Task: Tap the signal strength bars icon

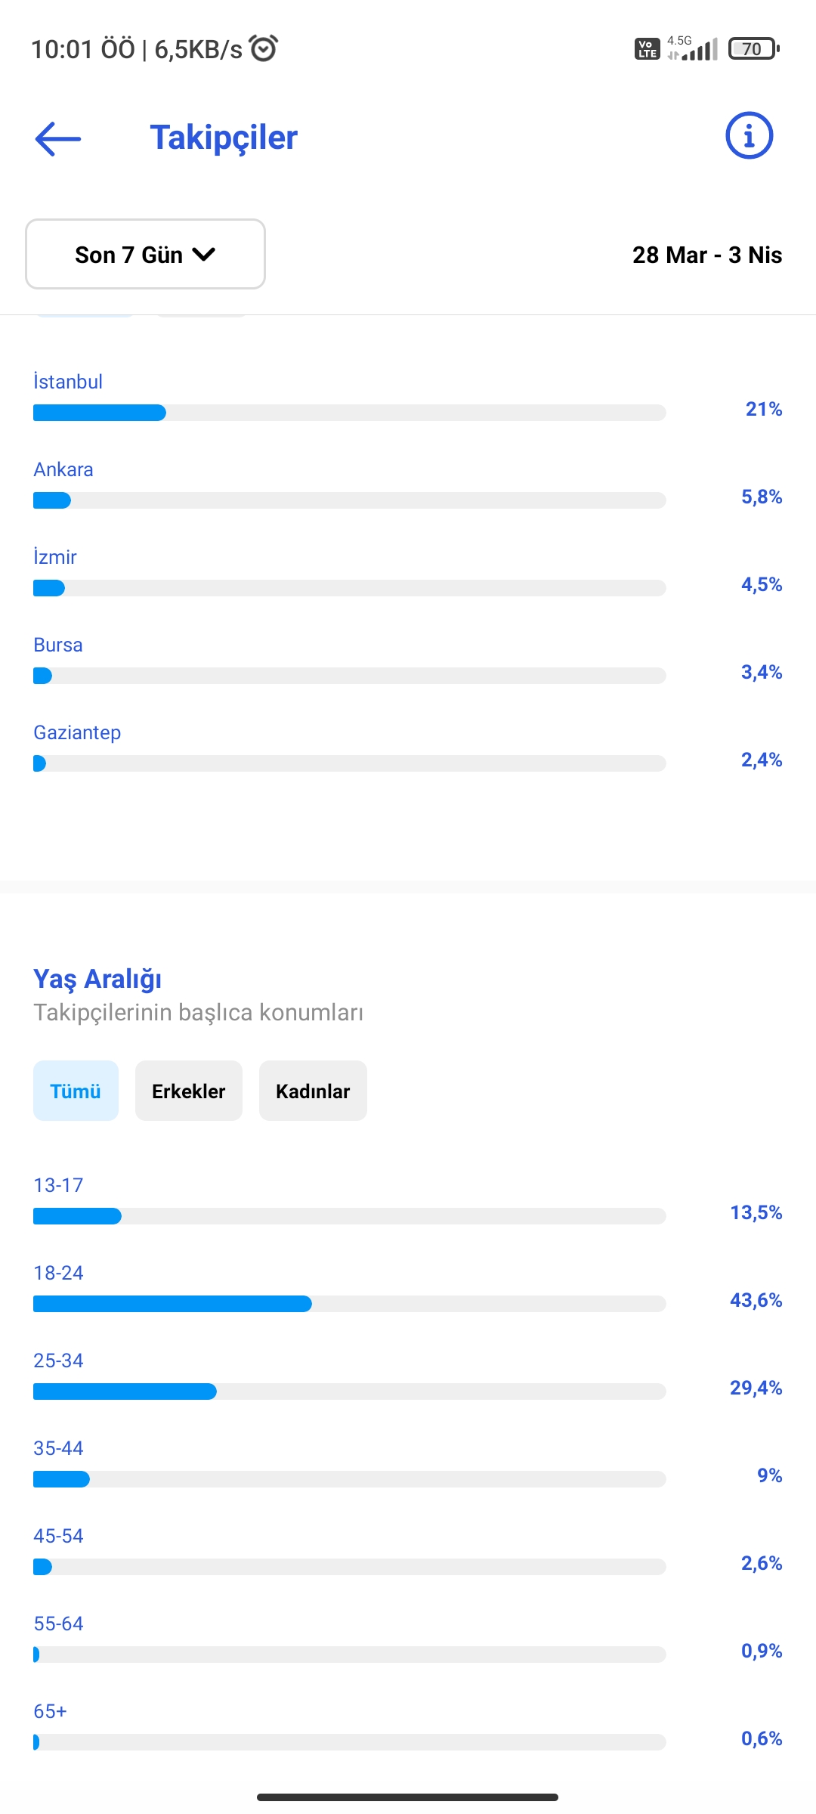Action: click(693, 49)
